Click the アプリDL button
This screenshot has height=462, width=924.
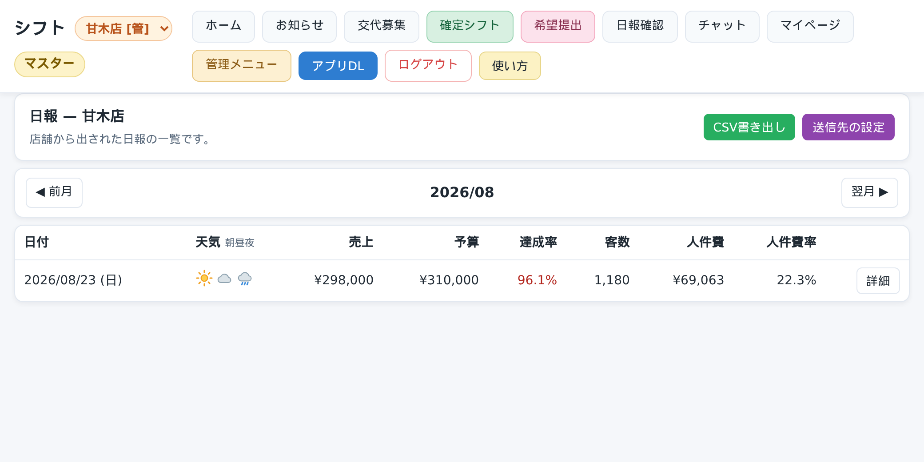click(338, 66)
